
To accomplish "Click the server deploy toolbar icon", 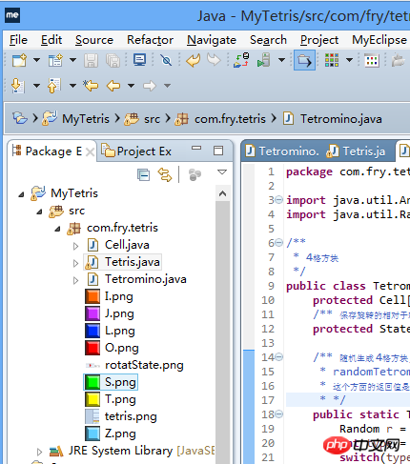I will 241,60.
